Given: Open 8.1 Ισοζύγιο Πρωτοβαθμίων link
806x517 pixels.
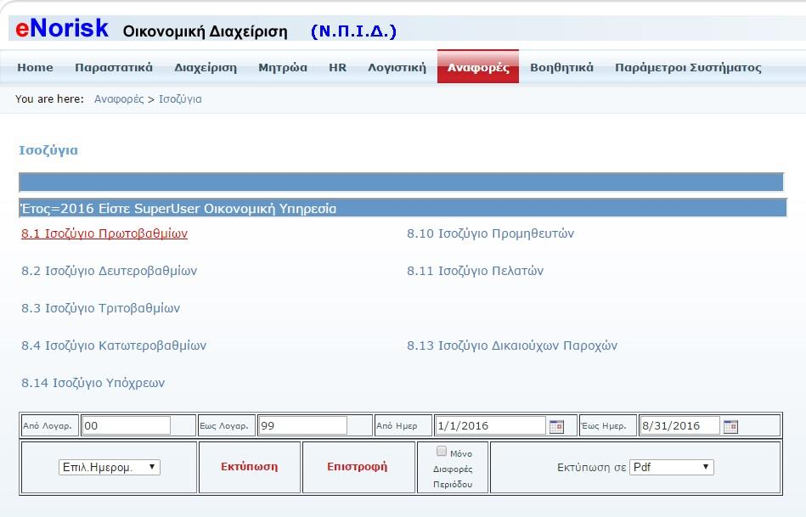Looking at the screenshot, I should click(104, 233).
